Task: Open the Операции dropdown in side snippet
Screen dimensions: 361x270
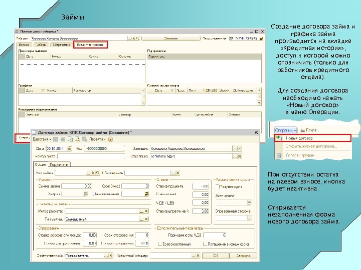Action: (x=285, y=130)
